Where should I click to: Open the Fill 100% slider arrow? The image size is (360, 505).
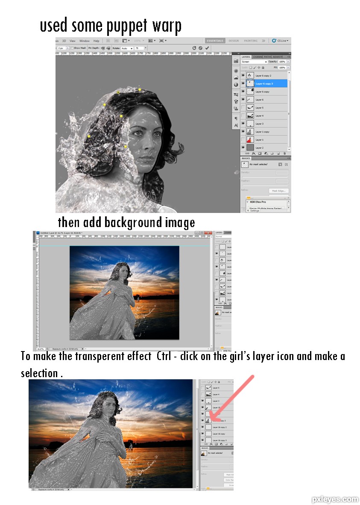tap(288, 68)
